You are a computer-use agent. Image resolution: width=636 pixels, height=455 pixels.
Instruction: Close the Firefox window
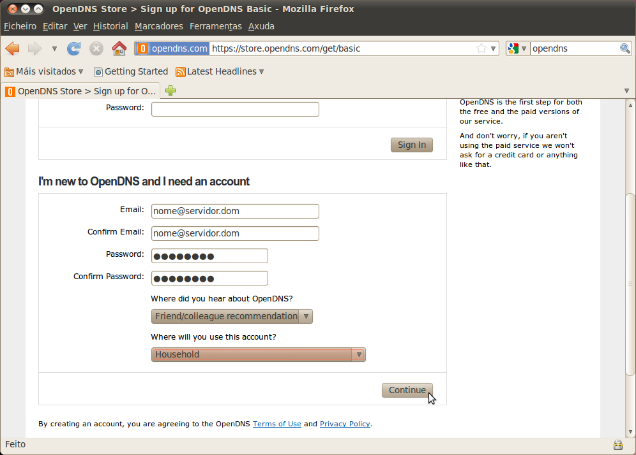tap(13, 8)
